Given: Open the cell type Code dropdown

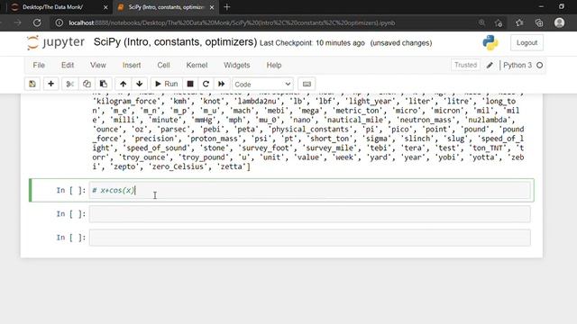Looking at the screenshot, I should pos(262,84).
